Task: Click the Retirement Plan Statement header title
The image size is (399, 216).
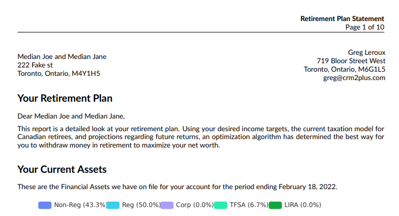Action: click(342, 18)
